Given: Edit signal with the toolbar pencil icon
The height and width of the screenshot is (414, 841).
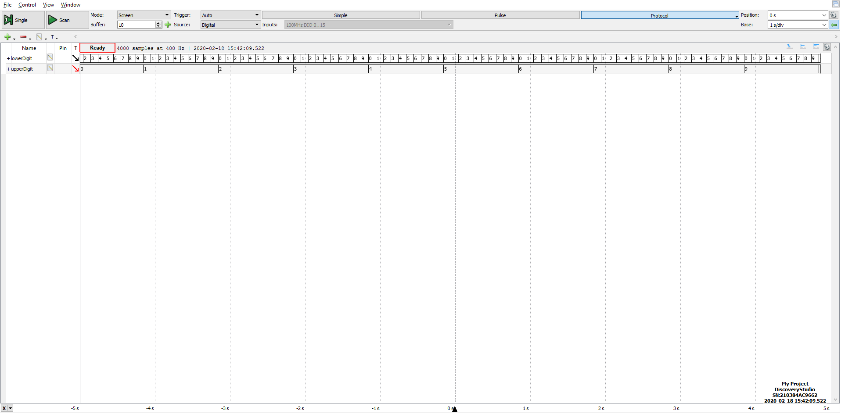Looking at the screenshot, I should pos(39,37).
